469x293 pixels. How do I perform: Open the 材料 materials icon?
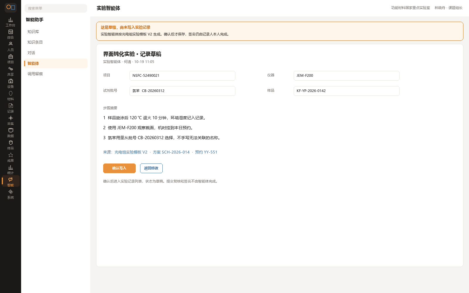[11, 96]
